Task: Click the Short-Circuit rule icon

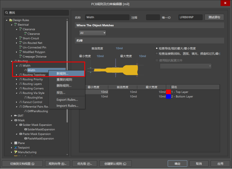Action: click(20, 38)
